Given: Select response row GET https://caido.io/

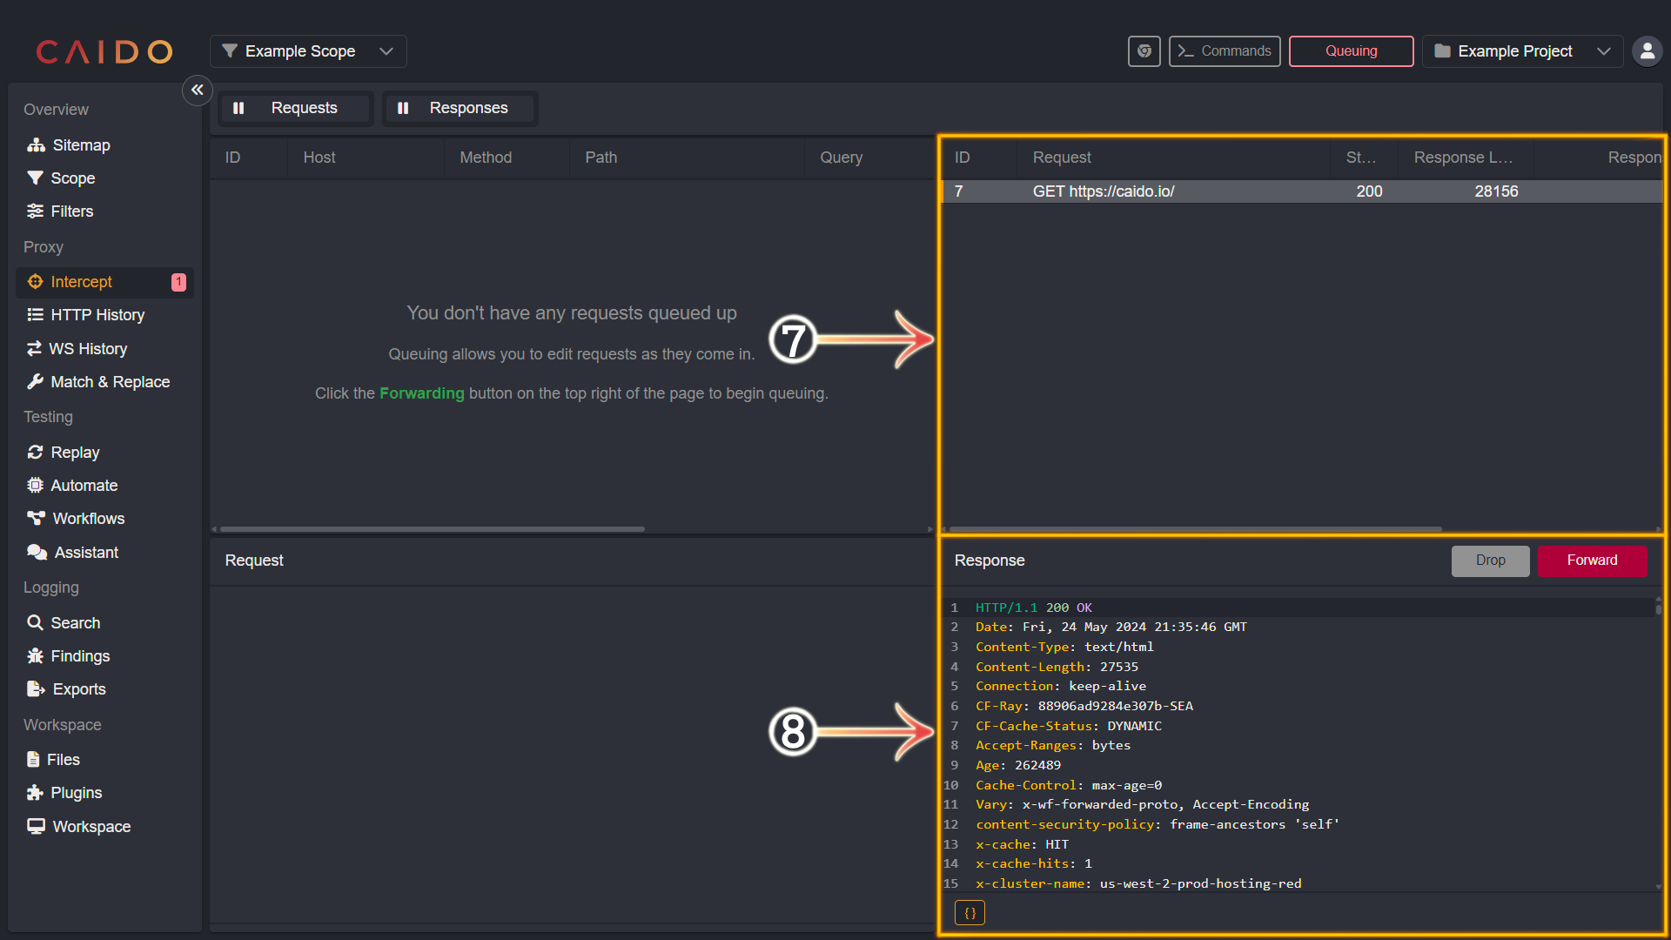Looking at the screenshot, I should [x=1302, y=191].
